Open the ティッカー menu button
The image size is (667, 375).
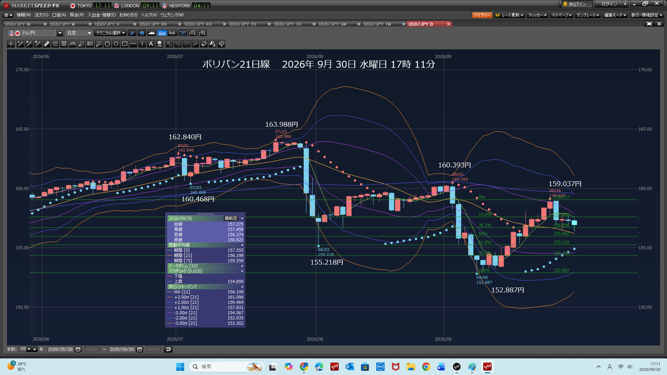(x=538, y=15)
